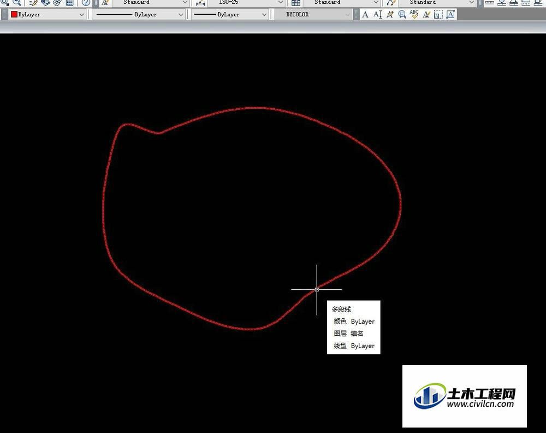
Task: Open the Dimension Style manager icon
Action: (200, 2)
